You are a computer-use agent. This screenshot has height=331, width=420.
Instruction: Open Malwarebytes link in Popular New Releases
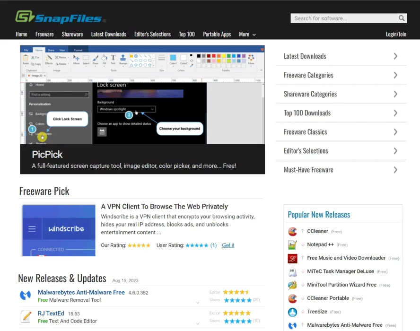pos(344,325)
